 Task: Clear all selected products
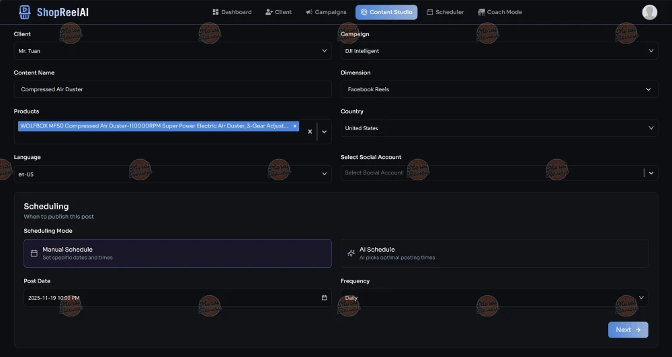310,132
